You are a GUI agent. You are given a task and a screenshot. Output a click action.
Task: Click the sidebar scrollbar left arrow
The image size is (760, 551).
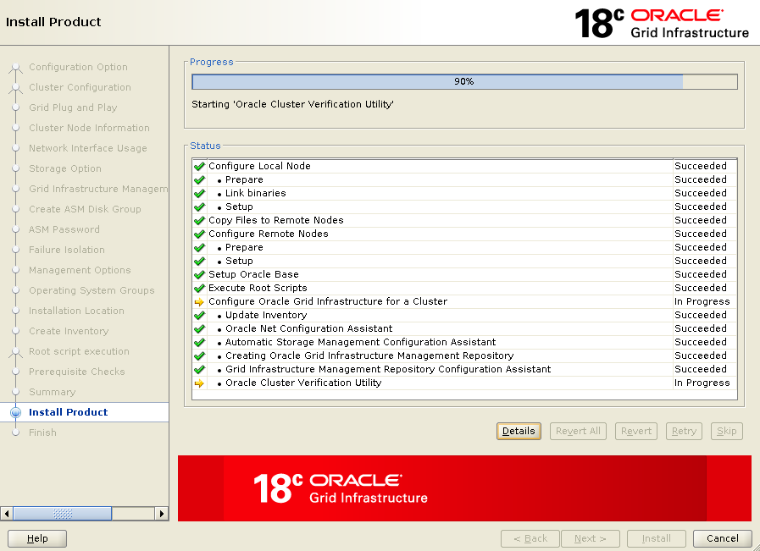coord(7,513)
